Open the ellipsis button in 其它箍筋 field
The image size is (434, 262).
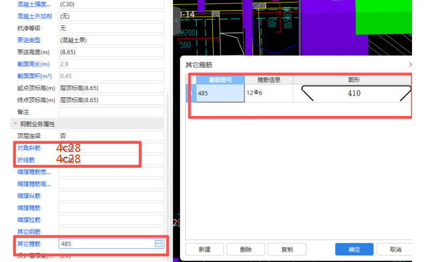pyautogui.click(x=159, y=243)
